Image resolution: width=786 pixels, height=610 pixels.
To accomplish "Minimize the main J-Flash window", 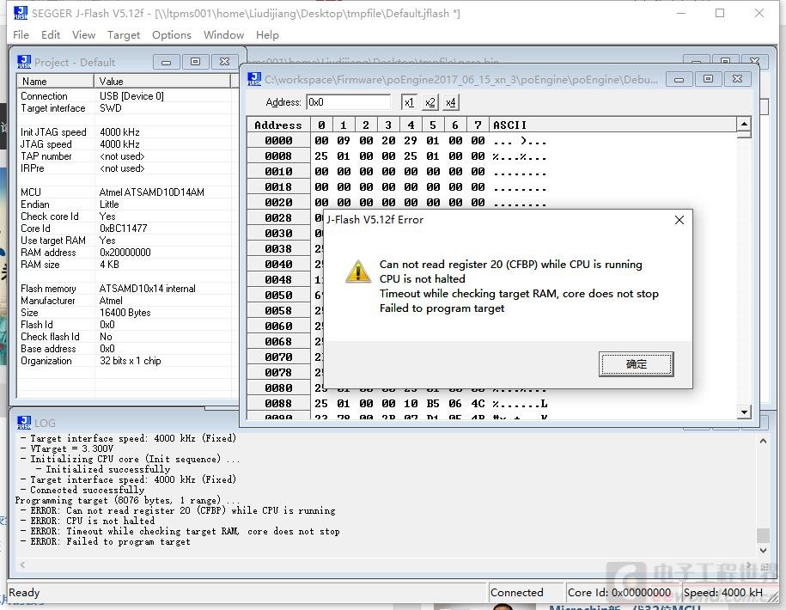I will (681, 13).
